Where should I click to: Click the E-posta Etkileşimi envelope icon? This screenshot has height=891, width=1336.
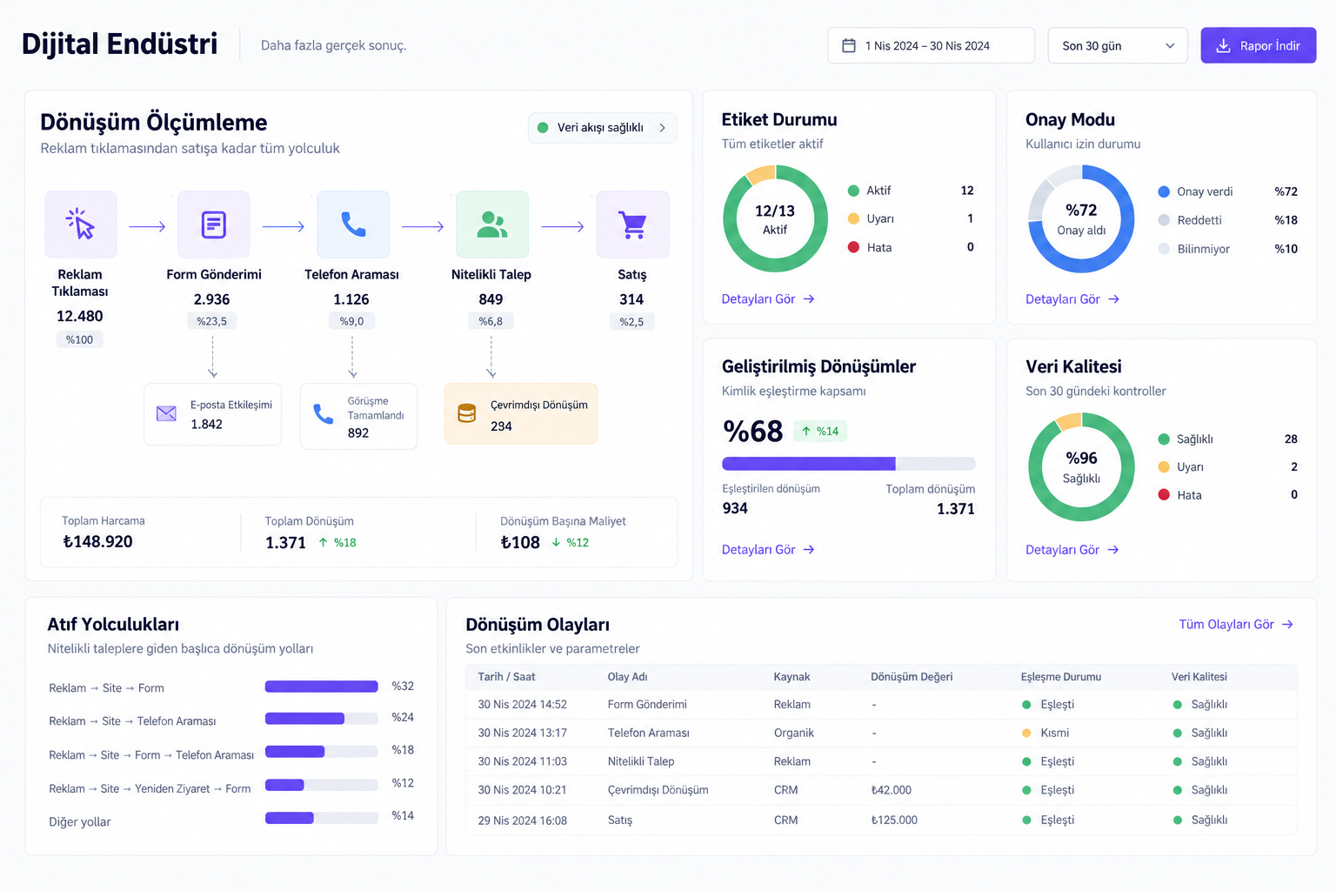(x=166, y=413)
